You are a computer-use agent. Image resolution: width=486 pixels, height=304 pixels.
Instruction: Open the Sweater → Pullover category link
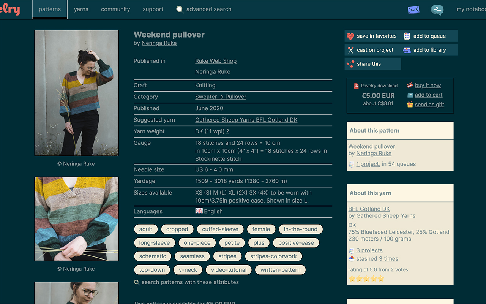[x=221, y=97]
